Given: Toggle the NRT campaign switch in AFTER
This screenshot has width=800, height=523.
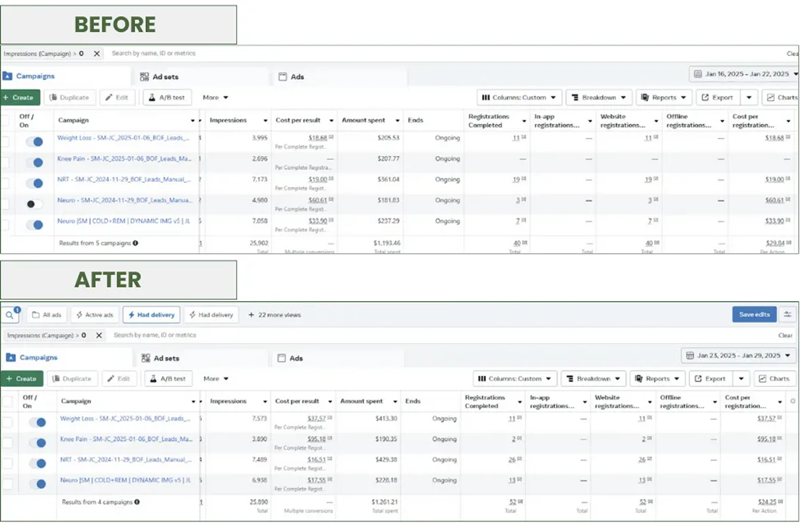Looking at the screenshot, I should click(x=37, y=463).
